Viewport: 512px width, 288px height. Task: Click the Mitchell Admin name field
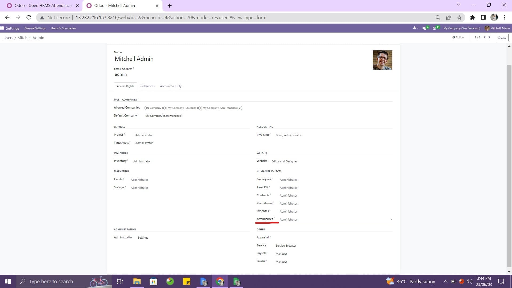click(x=134, y=59)
